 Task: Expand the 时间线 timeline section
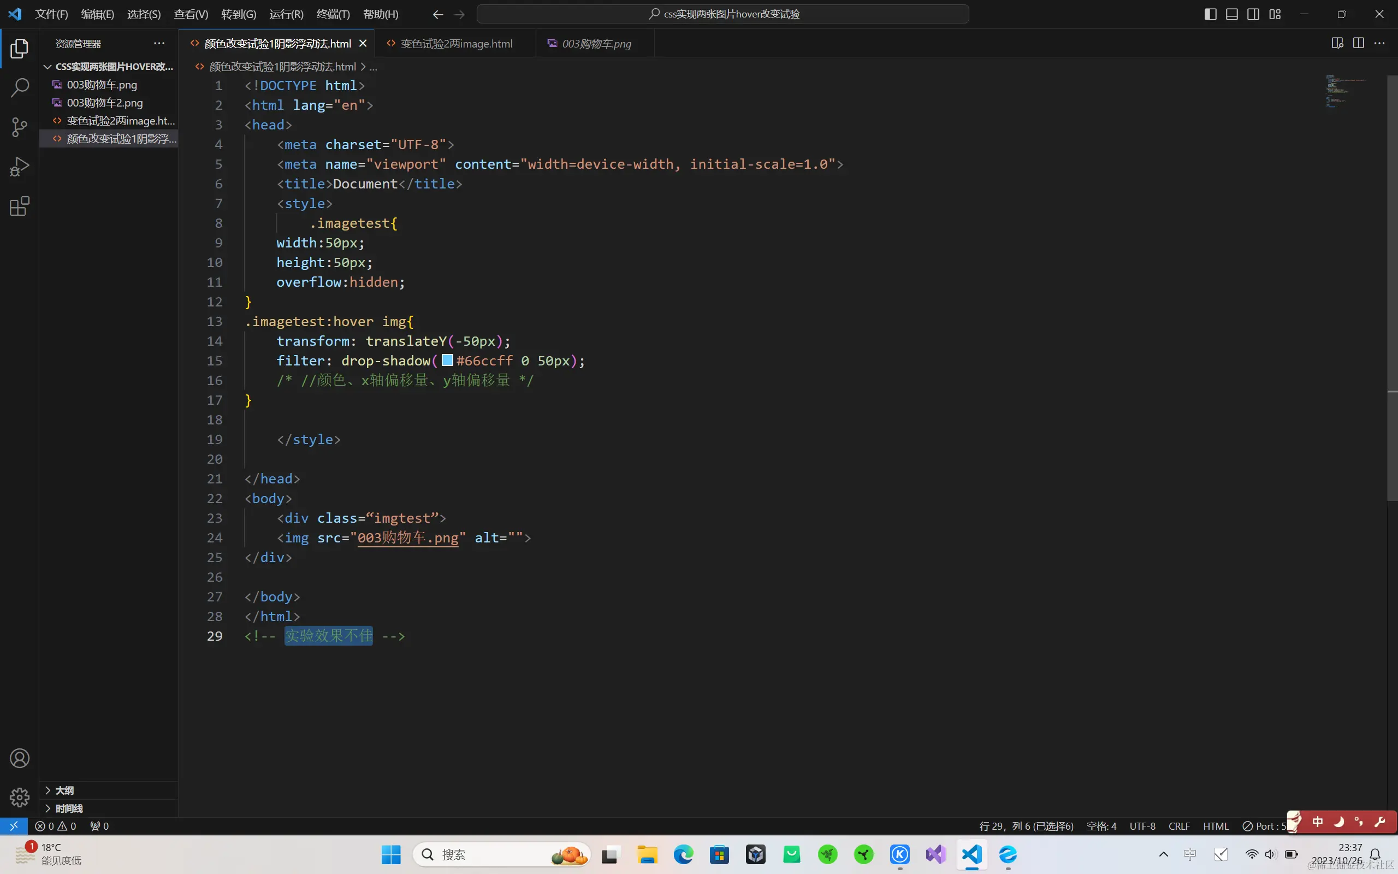[x=69, y=808]
